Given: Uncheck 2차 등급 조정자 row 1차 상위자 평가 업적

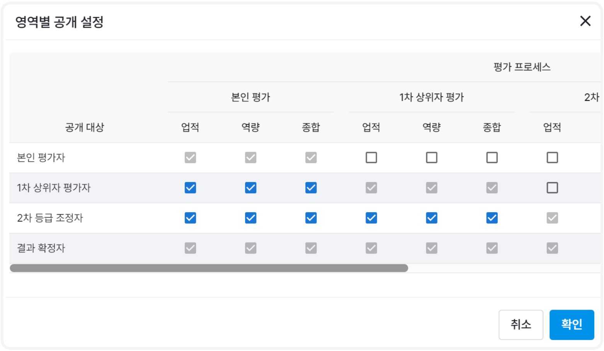Looking at the screenshot, I should point(371,218).
